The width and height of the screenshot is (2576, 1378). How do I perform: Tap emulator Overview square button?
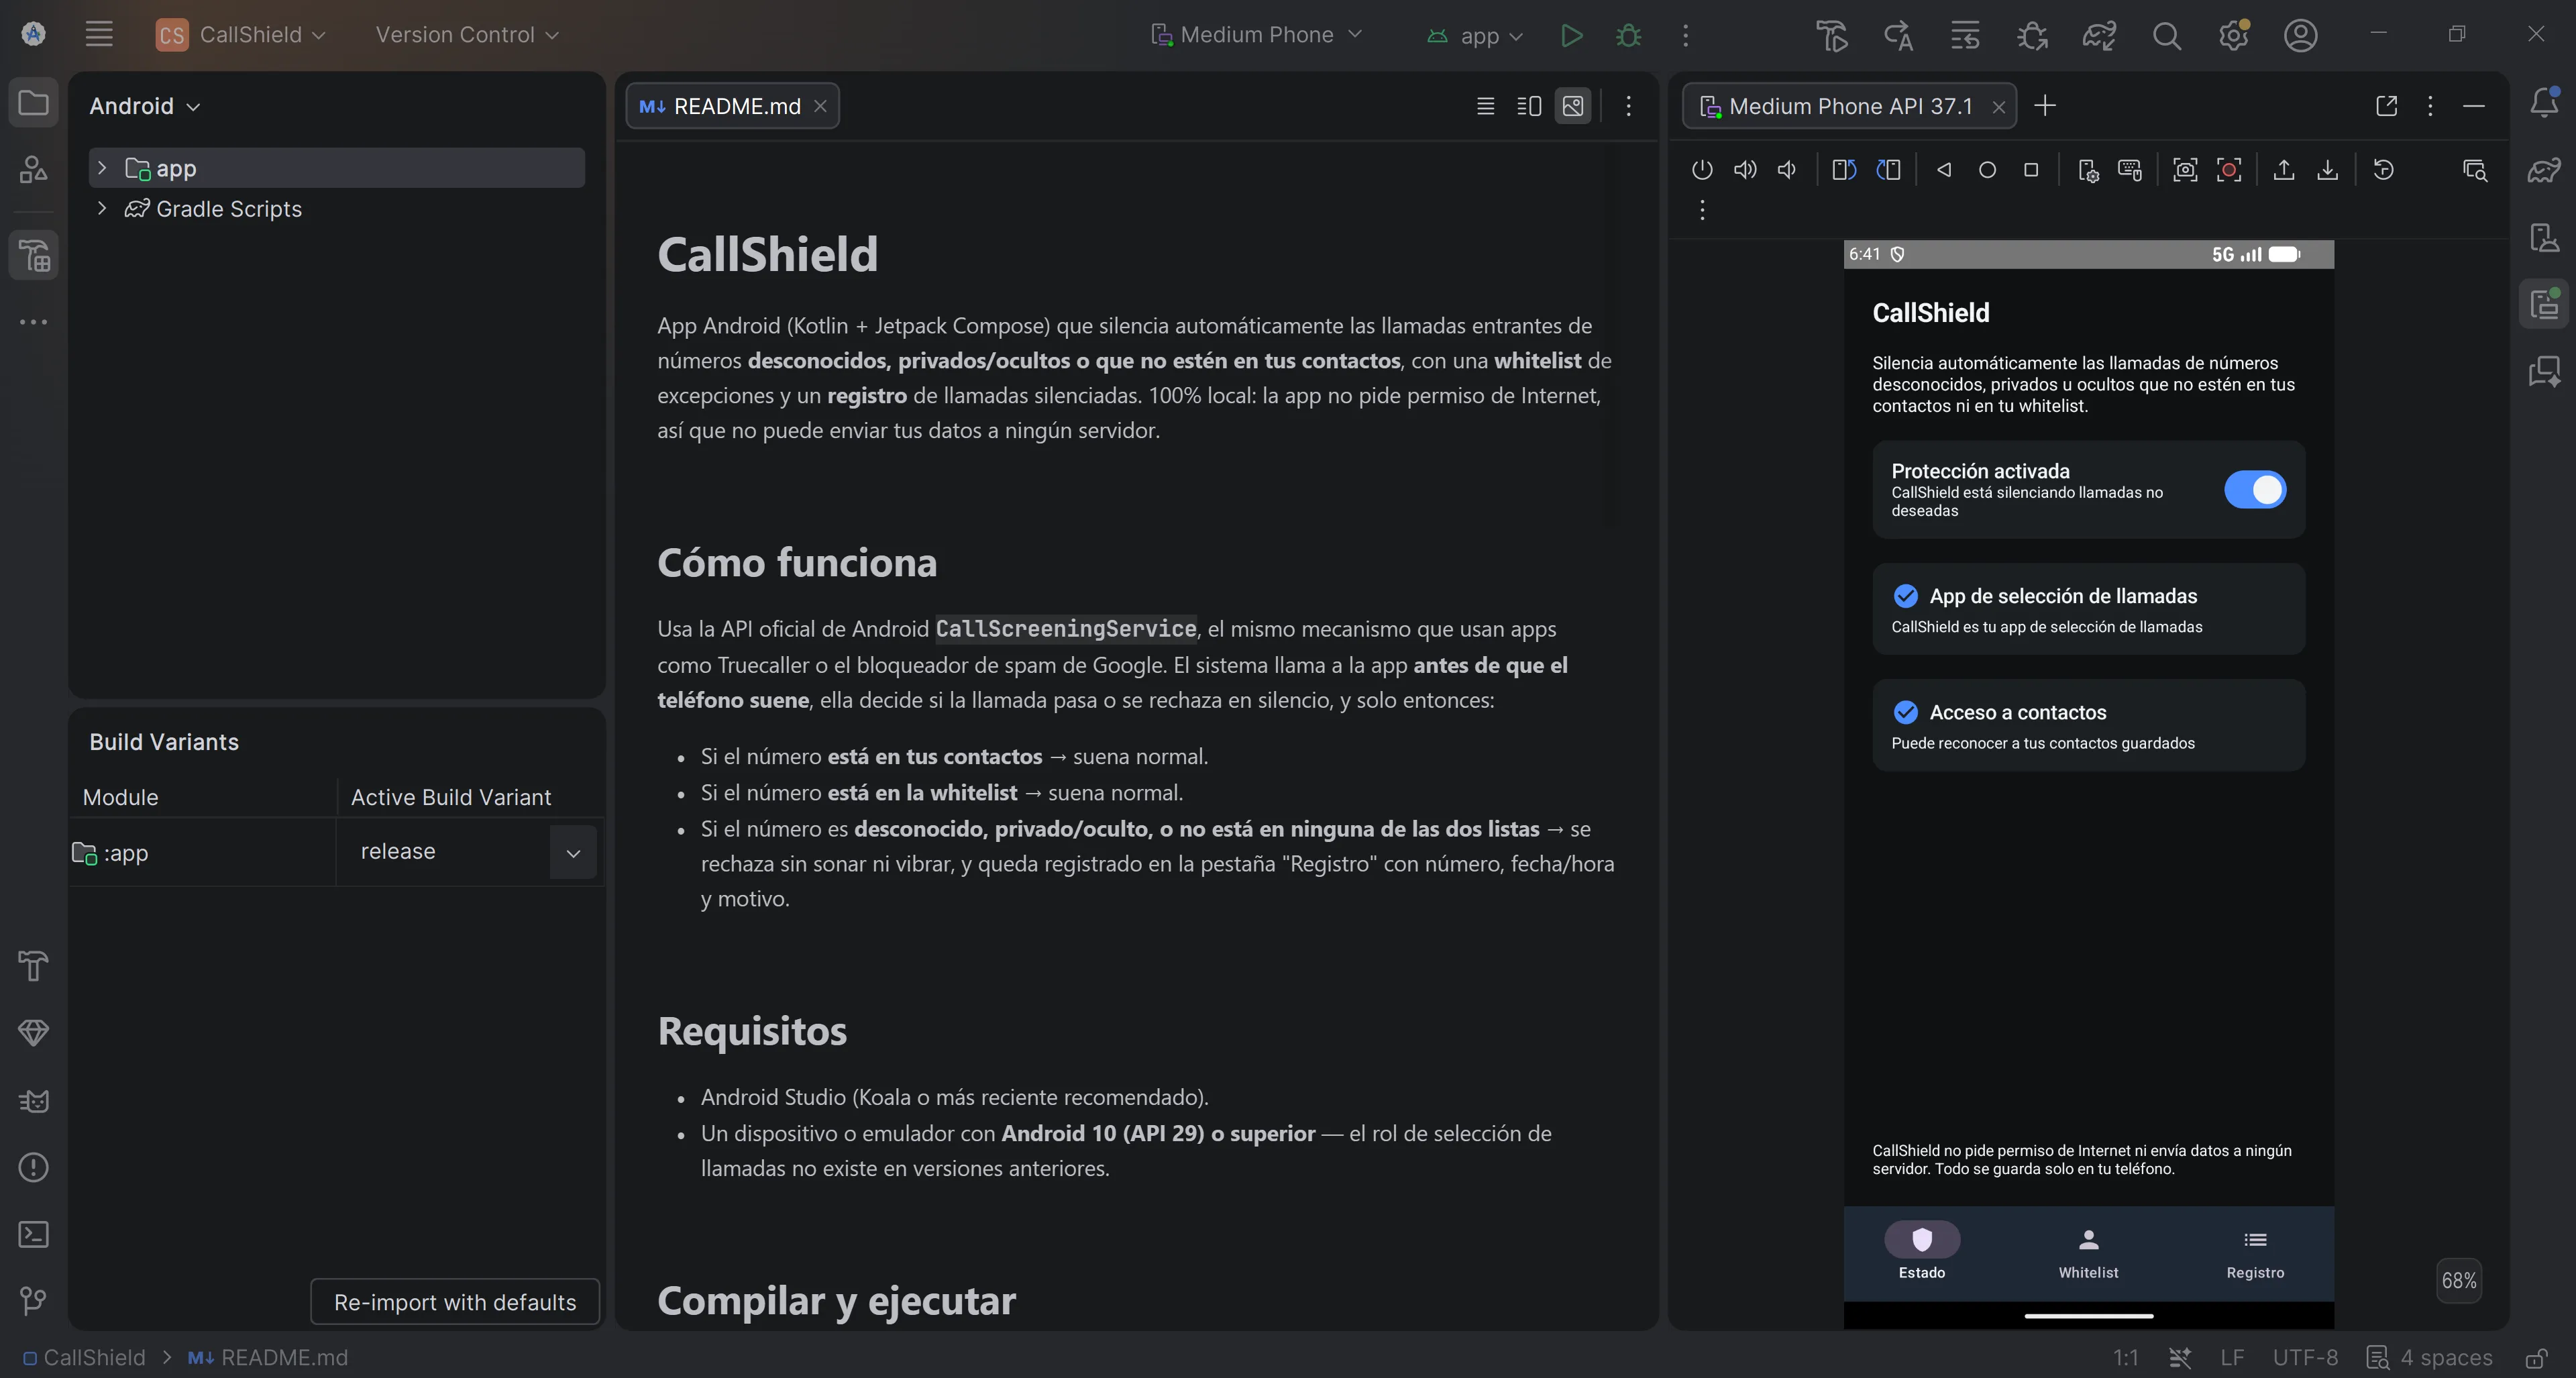(x=2031, y=170)
